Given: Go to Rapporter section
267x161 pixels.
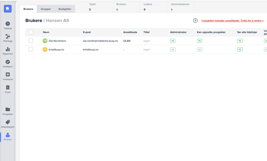Looking at the screenshot, I should [x=8, y=51].
